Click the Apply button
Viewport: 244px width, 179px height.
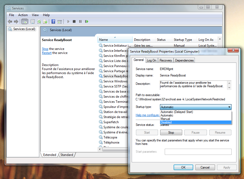227,167
